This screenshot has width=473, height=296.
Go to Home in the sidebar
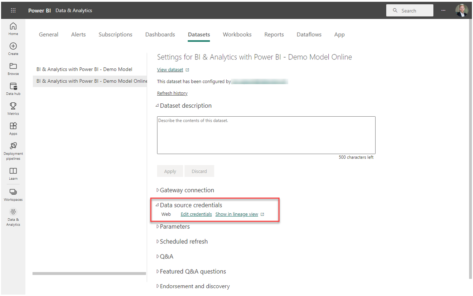(x=13, y=29)
